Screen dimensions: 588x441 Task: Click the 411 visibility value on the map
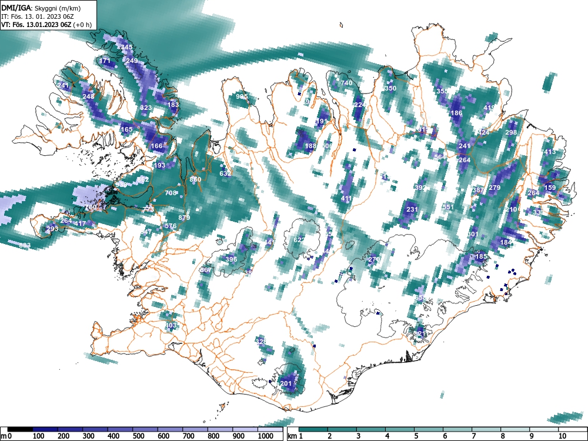[x=346, y=199]
